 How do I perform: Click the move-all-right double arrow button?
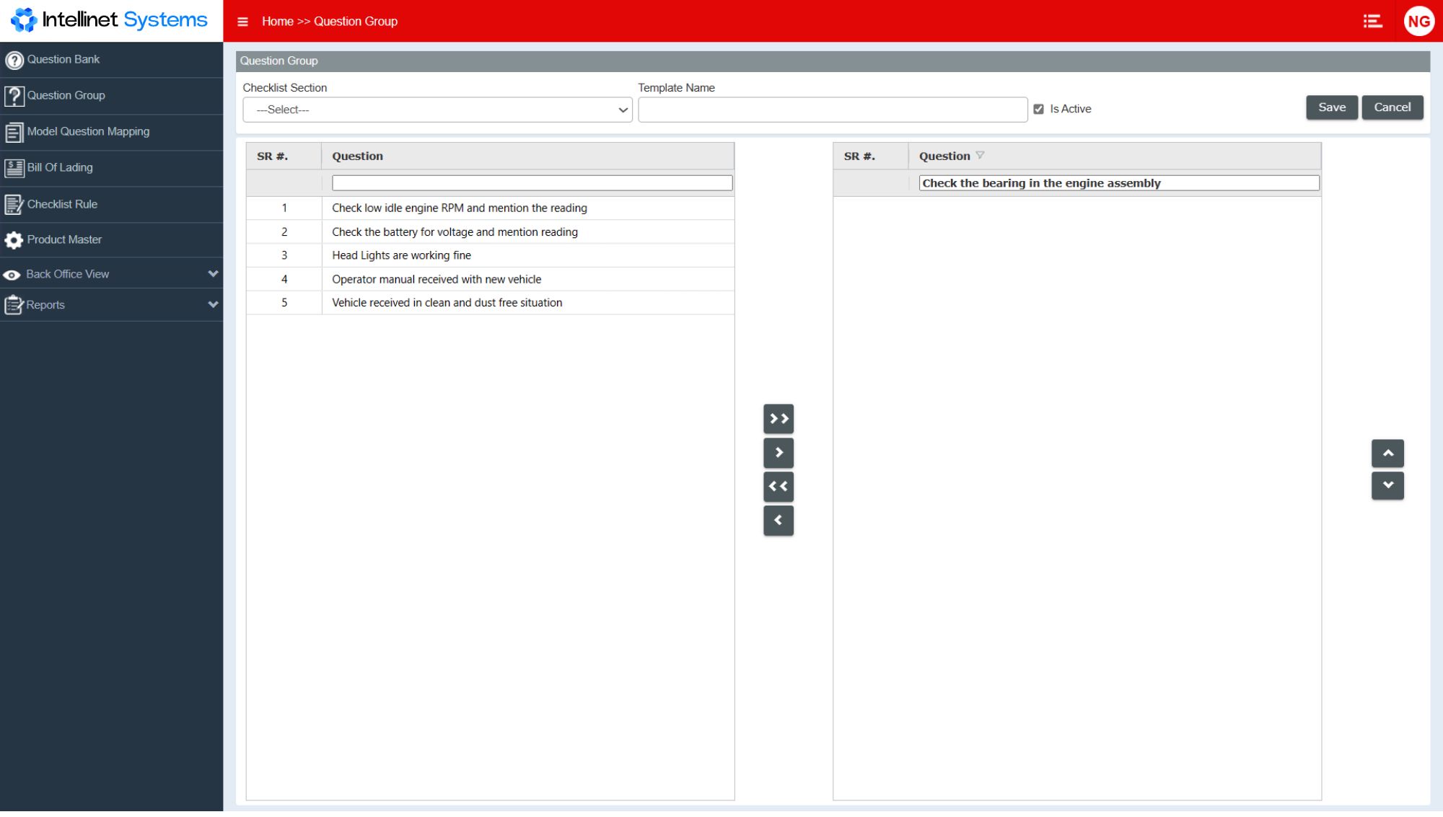click(x=778, y=418)
